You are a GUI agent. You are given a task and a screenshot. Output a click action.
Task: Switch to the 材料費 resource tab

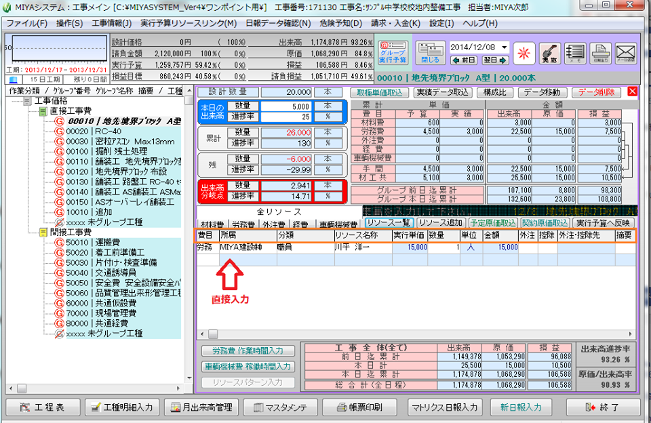point(212,224)
